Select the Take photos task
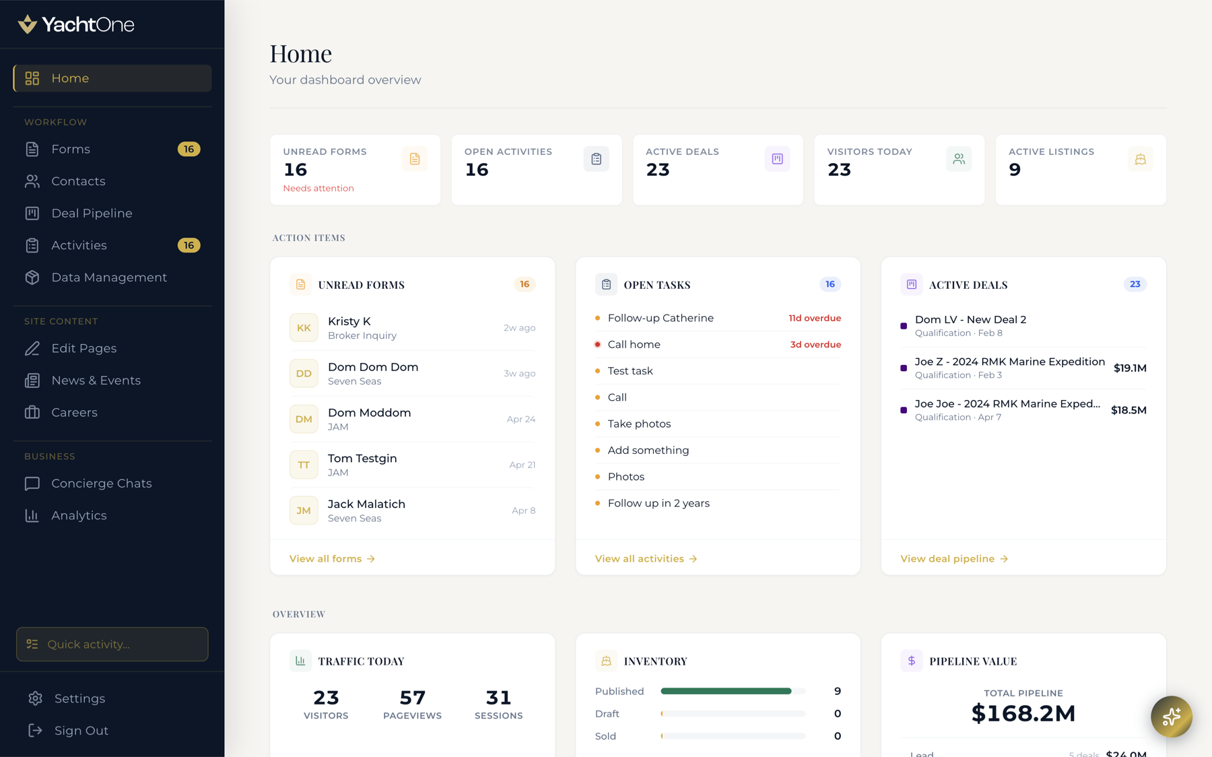The width and height of the screenshot is (1212, 757). pyautogui.click(x=718, y=424)
